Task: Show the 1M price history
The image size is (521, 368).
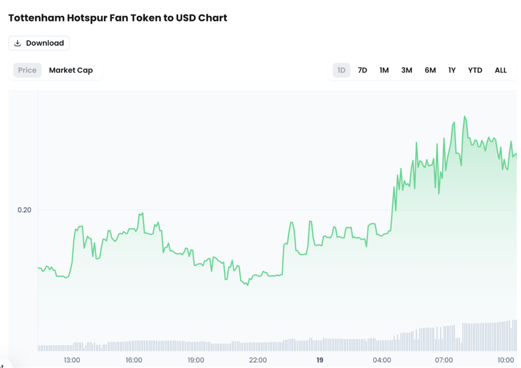Action: point(384,70)
